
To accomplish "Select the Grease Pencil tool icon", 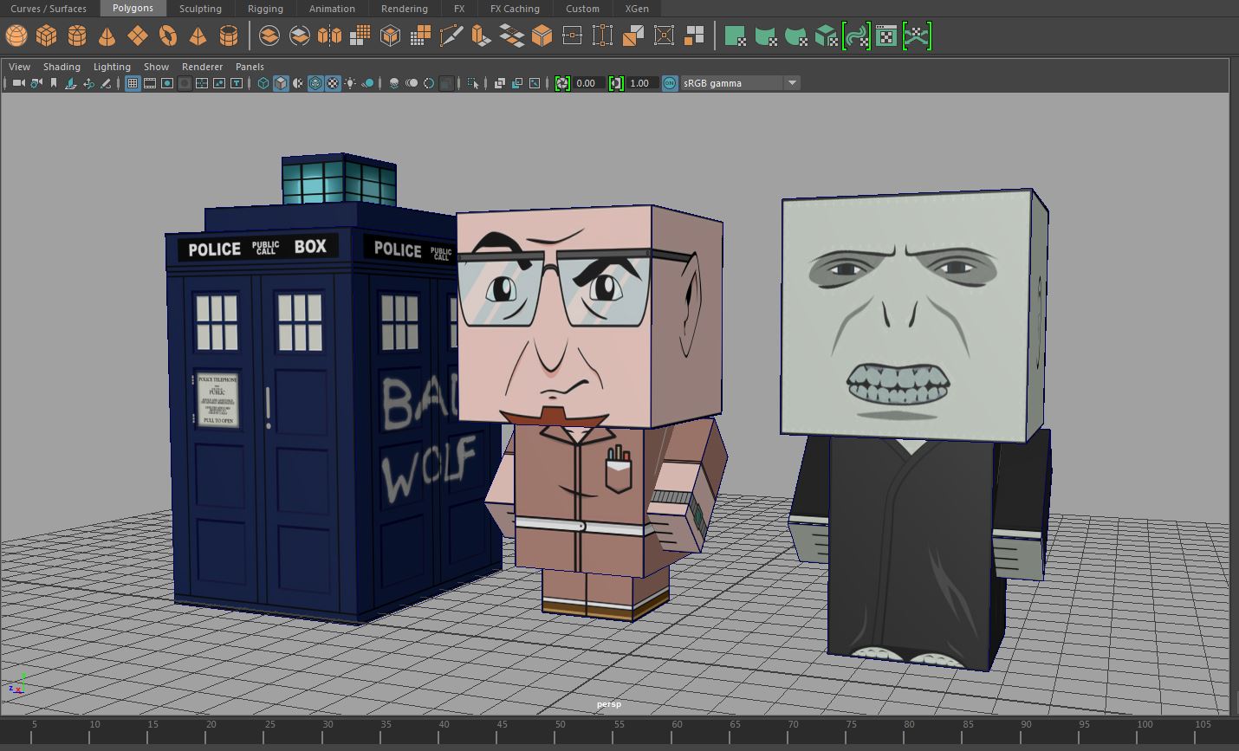I will (x=106, y=83).
